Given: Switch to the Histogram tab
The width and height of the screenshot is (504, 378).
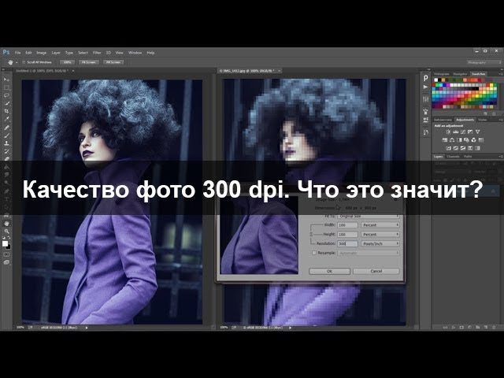Looking at the screenshot, I should 441,74.
